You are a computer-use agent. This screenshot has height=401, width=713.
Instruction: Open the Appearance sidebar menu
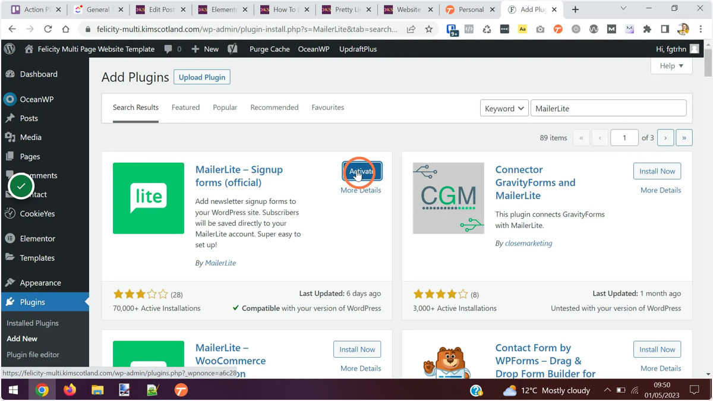pyautogui.click(x=45, y=283)
